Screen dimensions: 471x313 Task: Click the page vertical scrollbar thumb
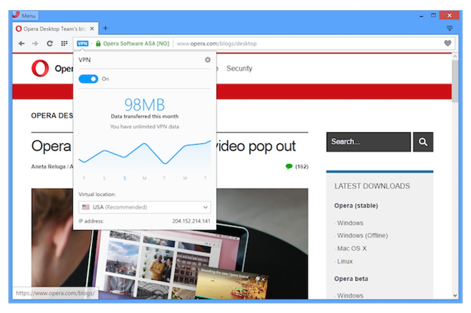pyautogui.click(x=455, y=80)
